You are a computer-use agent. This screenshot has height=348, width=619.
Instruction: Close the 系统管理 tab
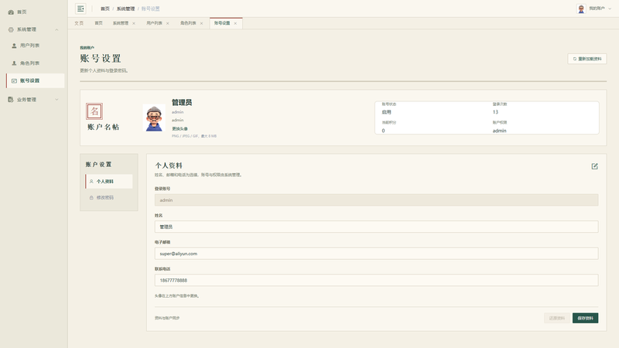134,23
